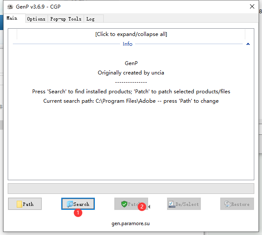
Task: Open the Pop-up Tools tab
Action: [x=66, y=19]
